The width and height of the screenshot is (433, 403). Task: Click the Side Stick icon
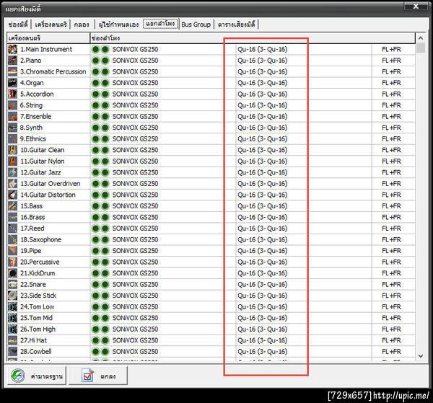tap(12, 296)
